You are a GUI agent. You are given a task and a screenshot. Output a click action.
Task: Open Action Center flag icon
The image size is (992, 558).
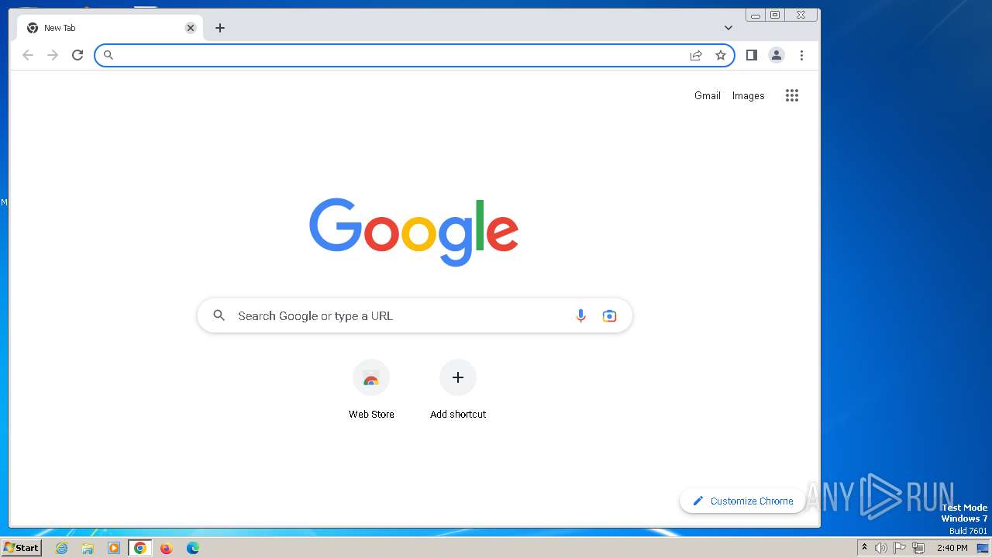tap(900, 548)
